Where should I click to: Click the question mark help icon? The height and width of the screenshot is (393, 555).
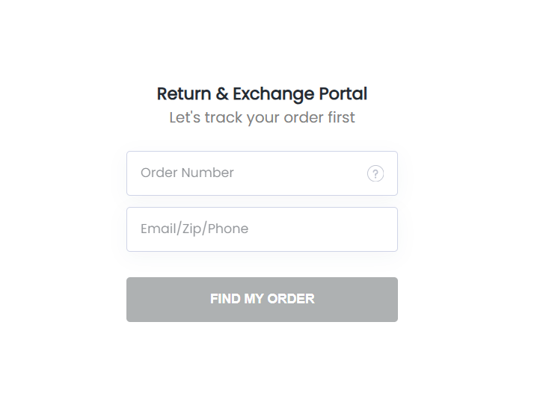375,174
